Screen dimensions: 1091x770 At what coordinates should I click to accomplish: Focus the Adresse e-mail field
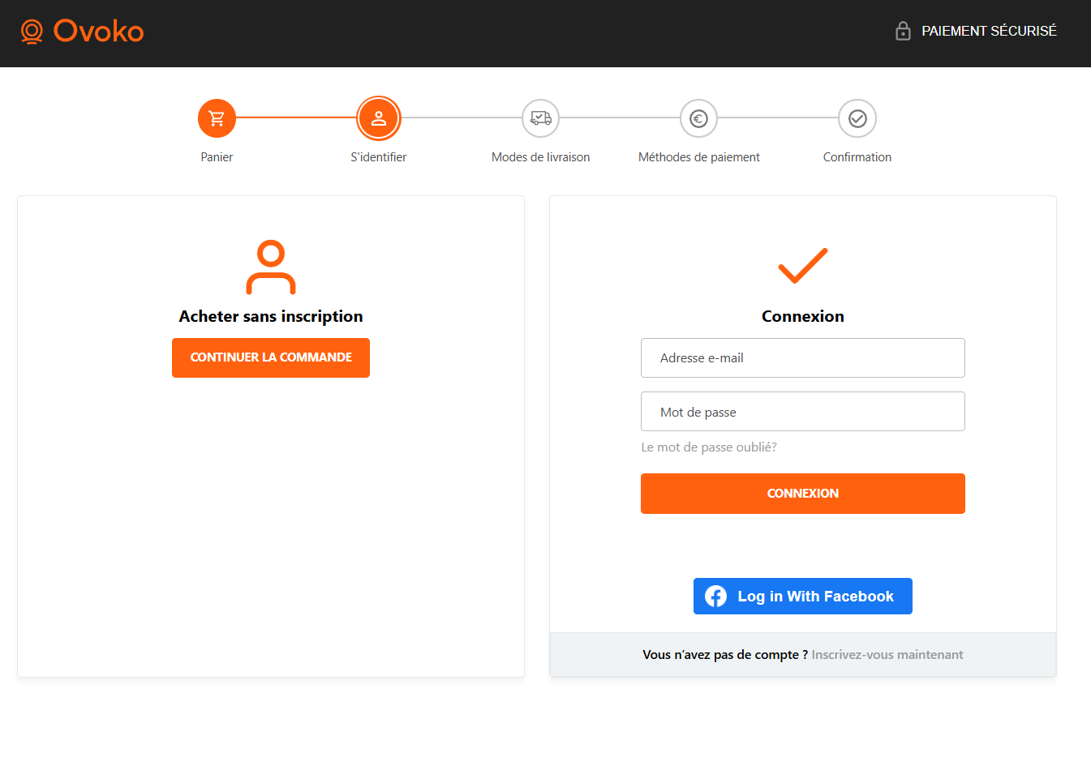tap(803, 358)
